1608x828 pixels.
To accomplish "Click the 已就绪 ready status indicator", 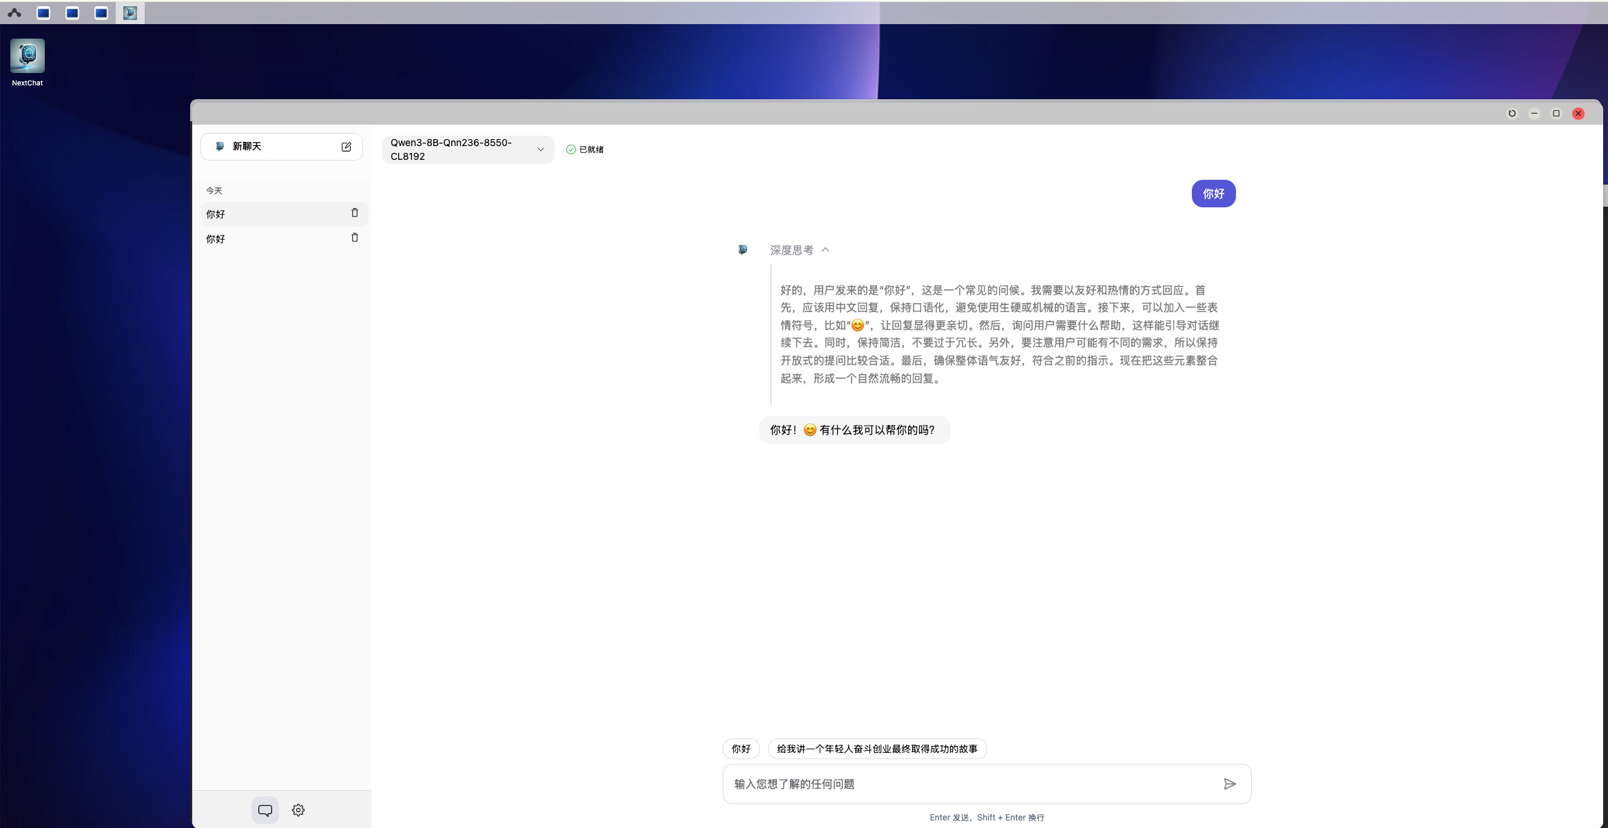I will [585, 149].
